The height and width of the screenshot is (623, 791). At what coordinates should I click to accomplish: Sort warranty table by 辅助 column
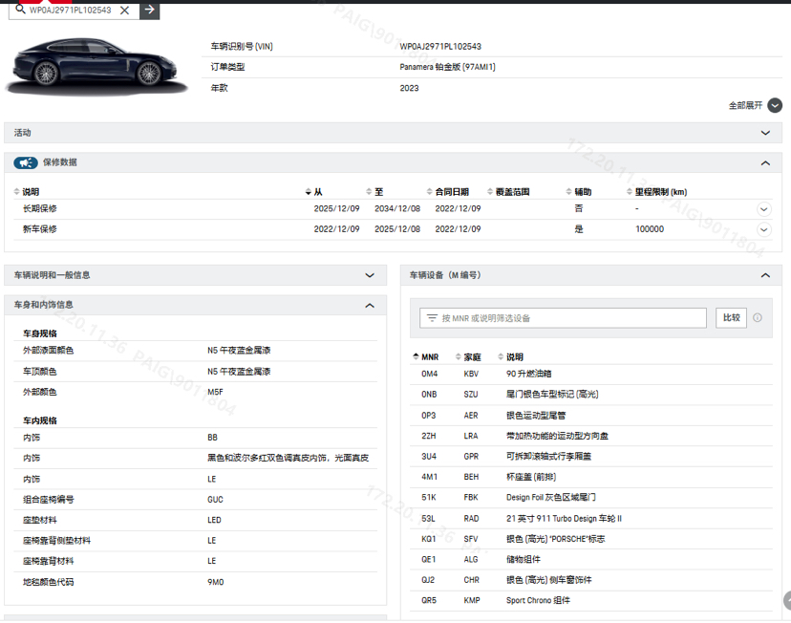pos(579,192)
